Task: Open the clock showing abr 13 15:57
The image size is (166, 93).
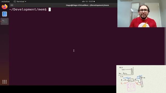Action: (x=88, y=2)
